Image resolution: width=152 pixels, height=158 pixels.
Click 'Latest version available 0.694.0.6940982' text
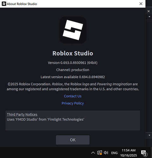(73, 77)
